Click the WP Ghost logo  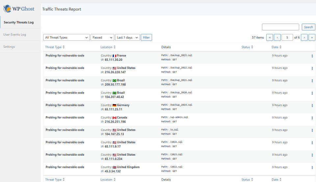pyautogui.click(x=19, y=9)
